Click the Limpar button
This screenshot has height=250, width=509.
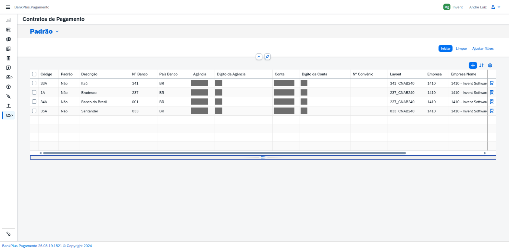click(x=461, y=49)
